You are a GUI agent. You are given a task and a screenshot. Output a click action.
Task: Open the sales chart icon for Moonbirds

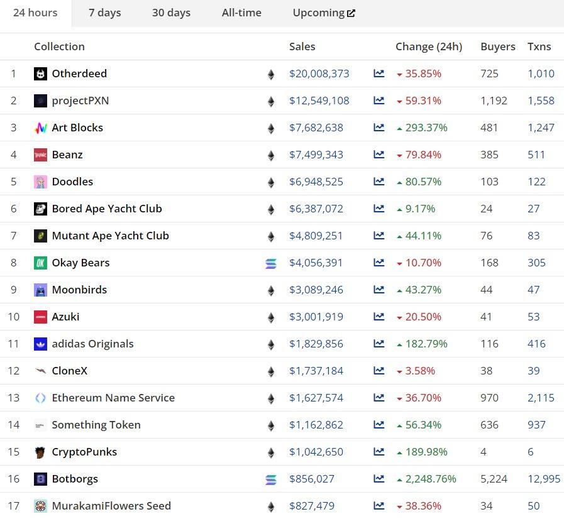tap(379, 290)
